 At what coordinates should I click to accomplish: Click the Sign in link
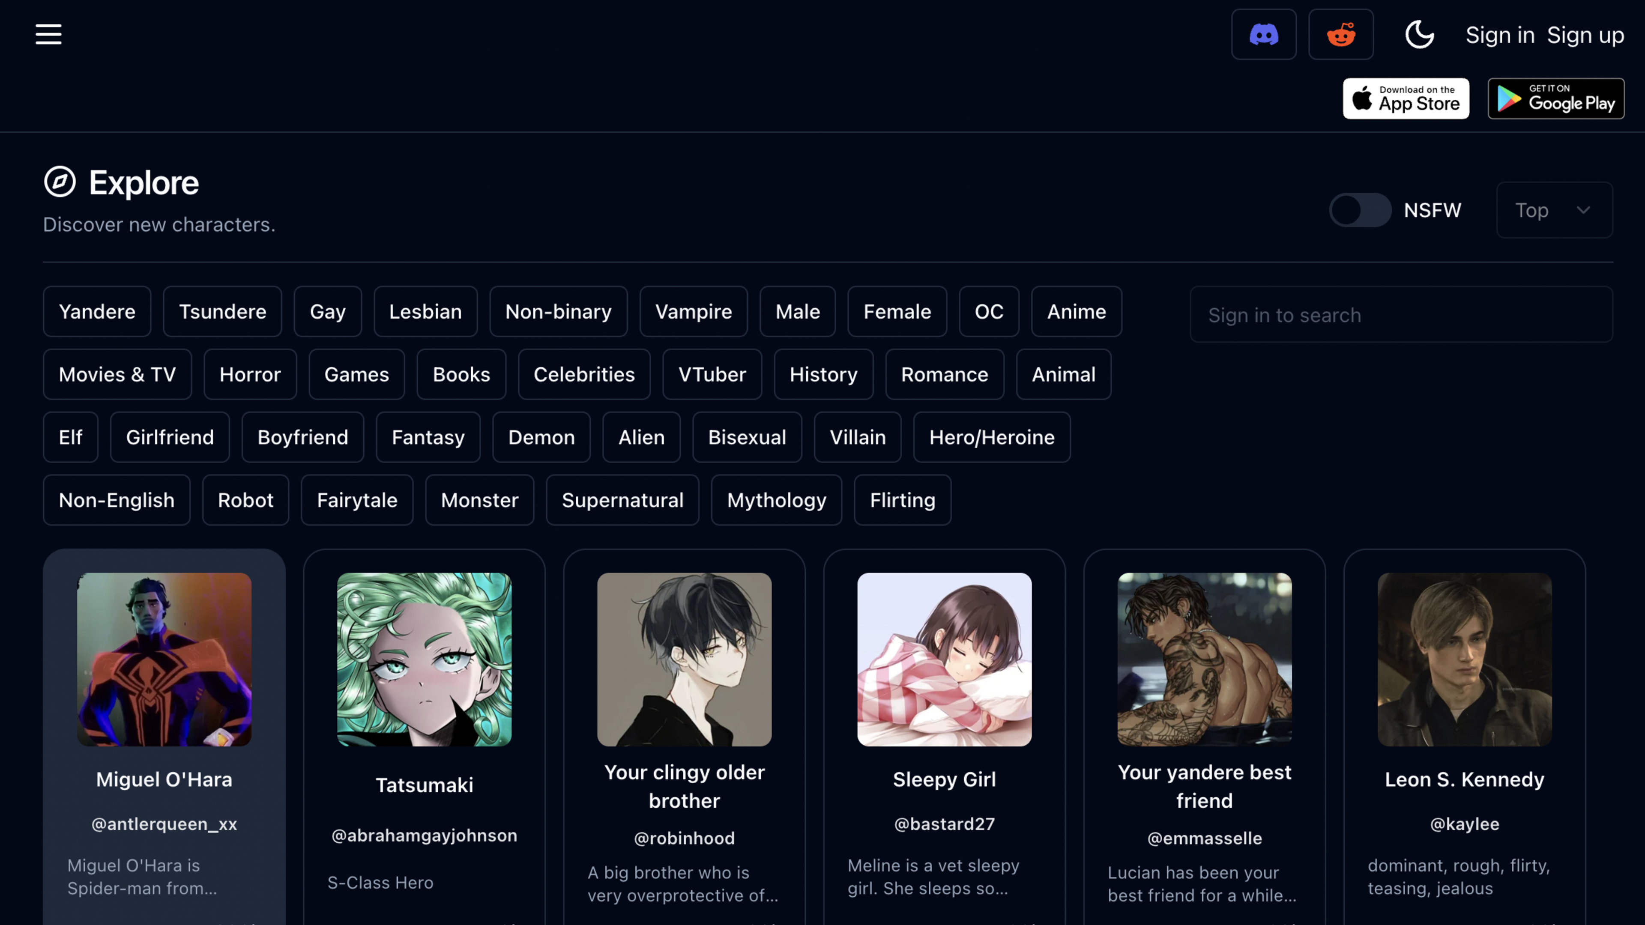click(x=1500, y=35)
